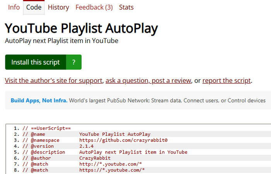Open Build Apps, Not Infra ad link
Viewport: 271px width, 174px height.
(x=39, y=101)
